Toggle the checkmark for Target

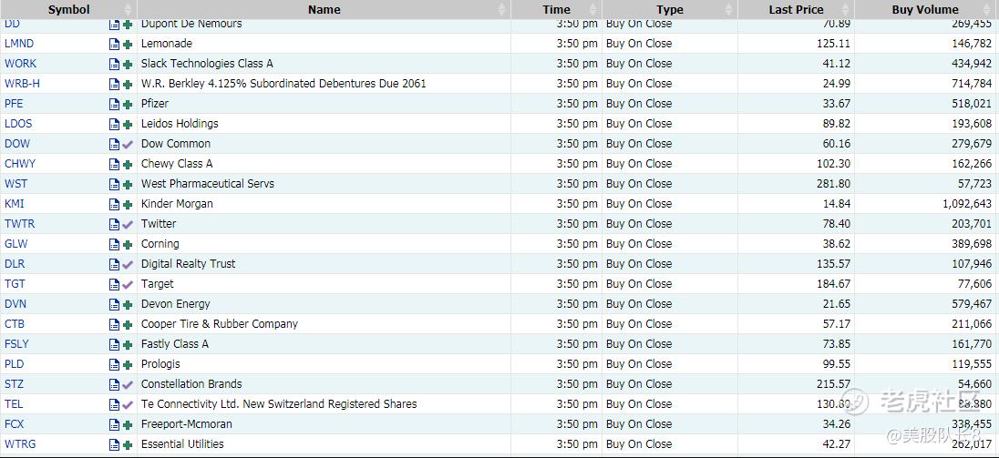[x=128, y=285]
